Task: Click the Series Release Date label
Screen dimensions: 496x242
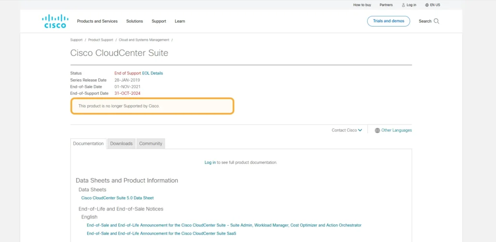Action: (x=88, y=80)
